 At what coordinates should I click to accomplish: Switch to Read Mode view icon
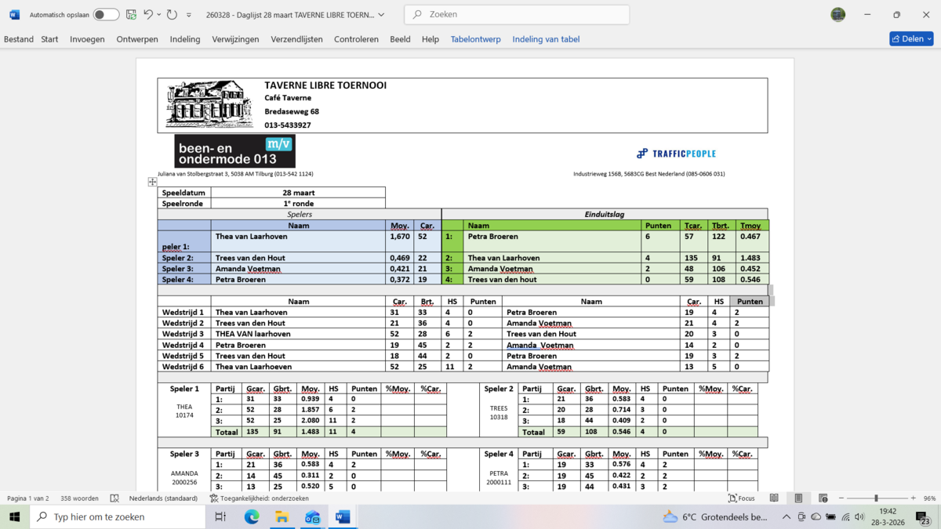[x=774, y=498]
